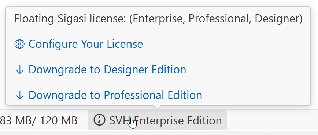Image resolution: width=318 pixels, height=135 pixels.
Task: Choose Downgrade to Designer Edition
Action: pyautogui.click(x=101, y=70)
